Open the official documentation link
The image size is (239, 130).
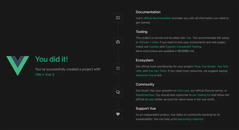(157, 18)
